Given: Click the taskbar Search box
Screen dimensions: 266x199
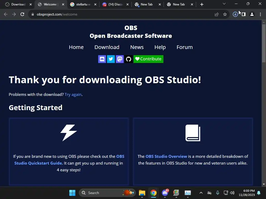Looking at the screenshot, I should 107,193.
